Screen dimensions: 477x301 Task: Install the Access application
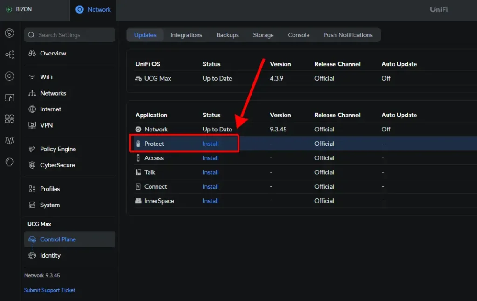211,158
